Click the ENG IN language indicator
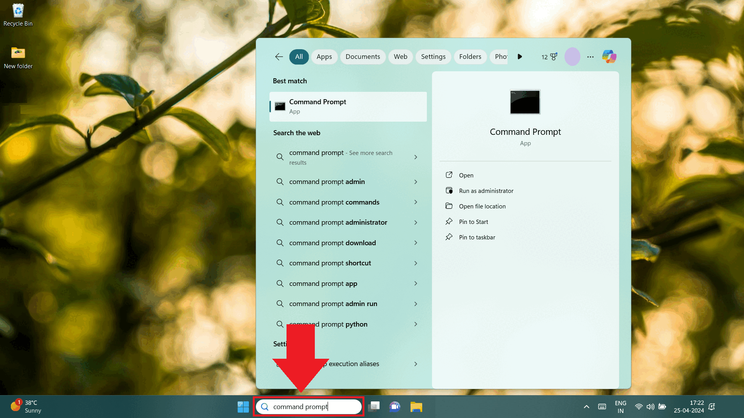This screenshot has height=418, width=744. tap(620, 406)
